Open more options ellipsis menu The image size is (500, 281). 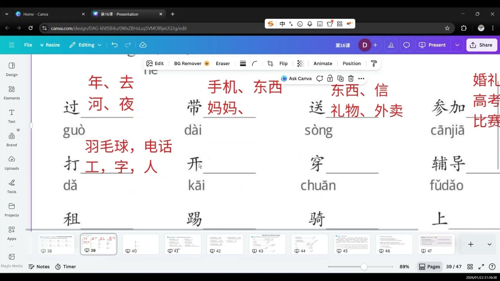[361, 78]
